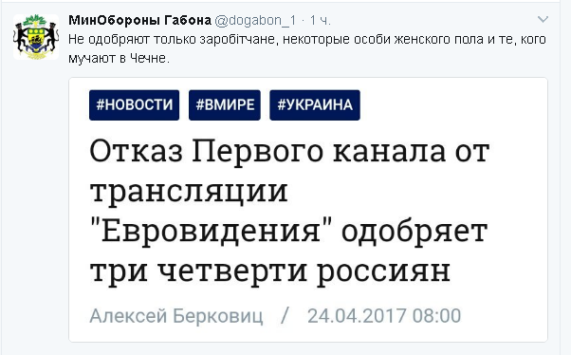Select the #НОВОСТИ tag button
This screenshot has height=355, width=571.
click(134, 105)
